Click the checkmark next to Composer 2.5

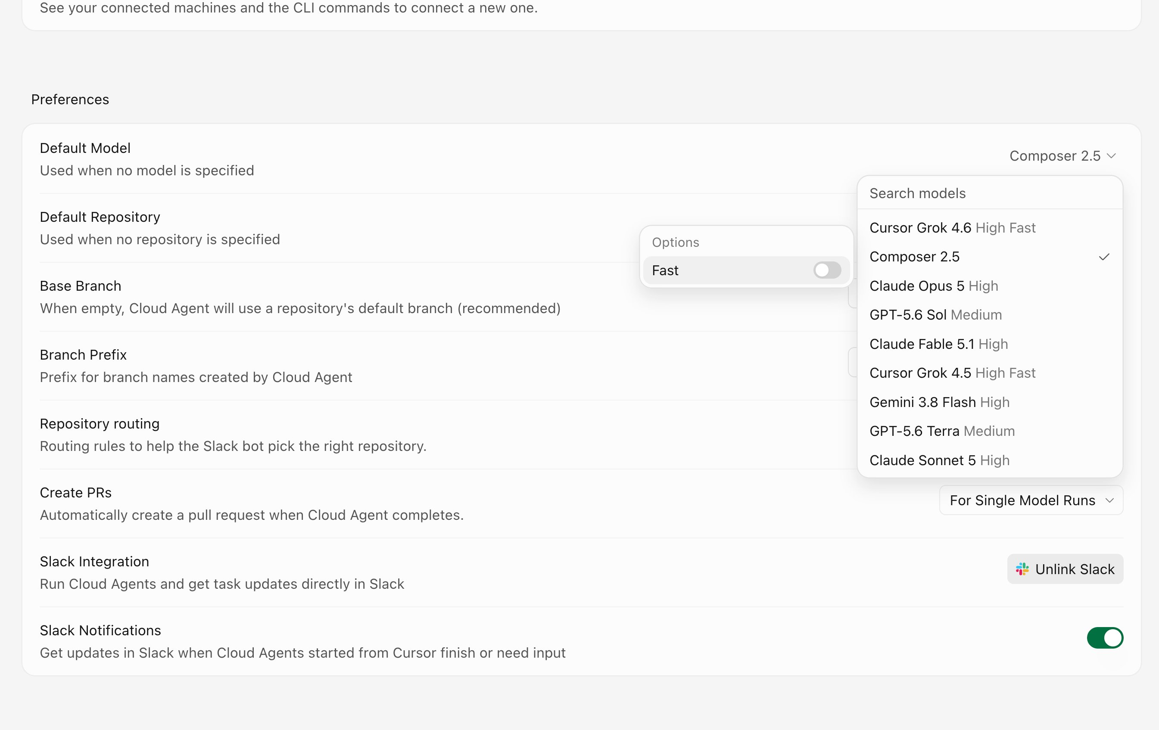(1104, 257)
